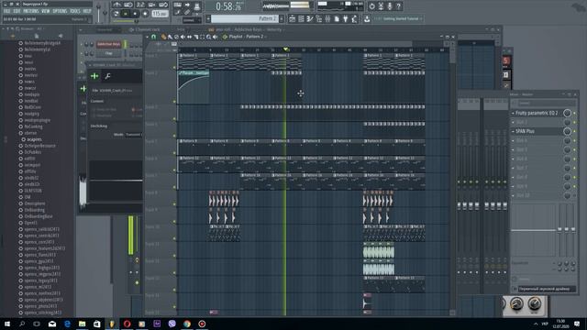Screen dimensions: 587x330
Task: Open Slot 10 arrow menu in mixer
Action: pyautogui.click(x=514, y=195)
